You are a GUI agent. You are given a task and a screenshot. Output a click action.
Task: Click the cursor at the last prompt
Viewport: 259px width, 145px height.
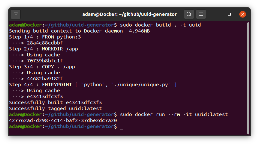121,126
